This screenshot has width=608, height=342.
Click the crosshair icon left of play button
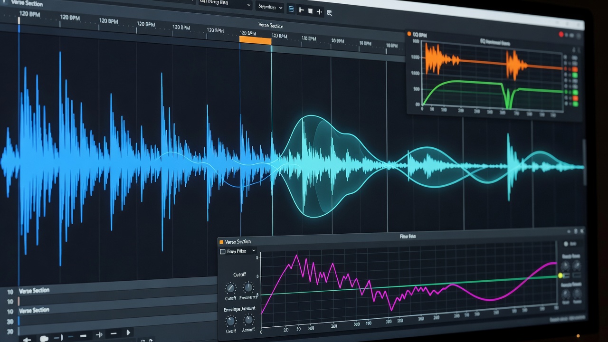(99, 335)
